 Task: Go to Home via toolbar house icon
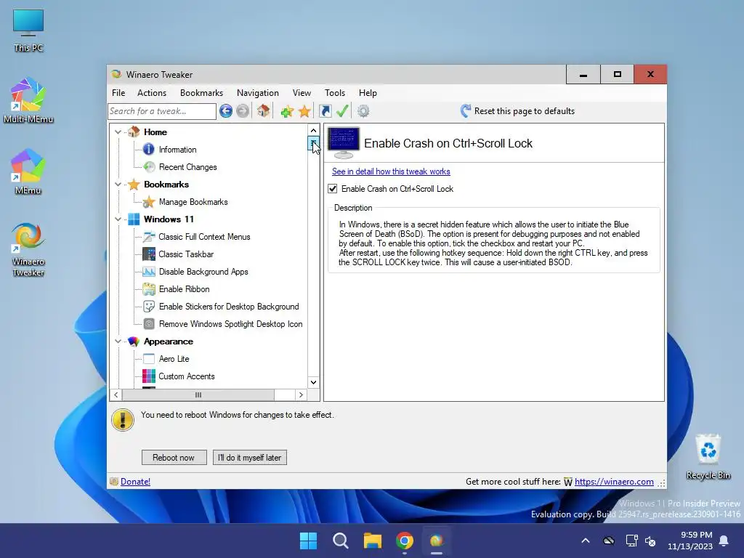pos(263,111)
